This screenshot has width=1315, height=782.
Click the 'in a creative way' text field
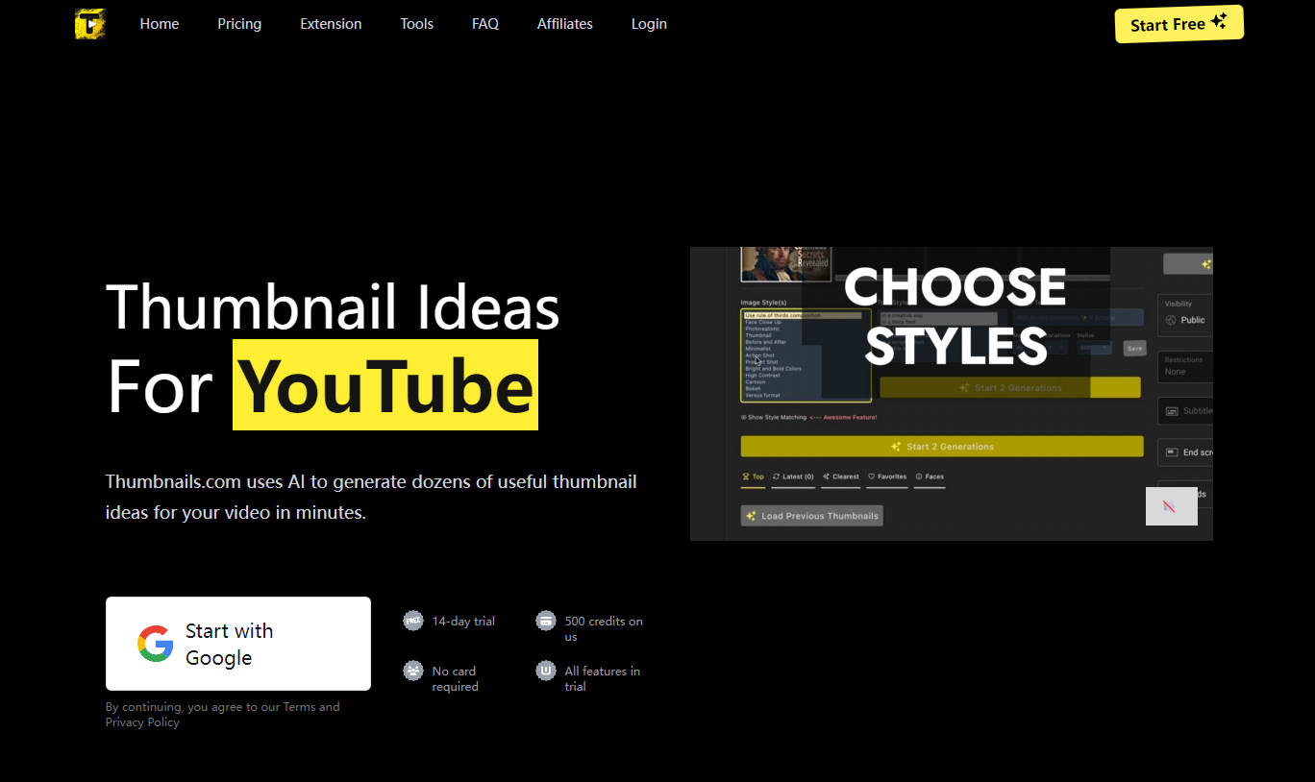[x=939, y=317]
